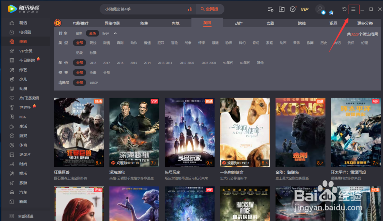This screenshot has width=383, height=221.
Task: Open movie title link 狂暴巨兽
Action: (x=62, y=172)
